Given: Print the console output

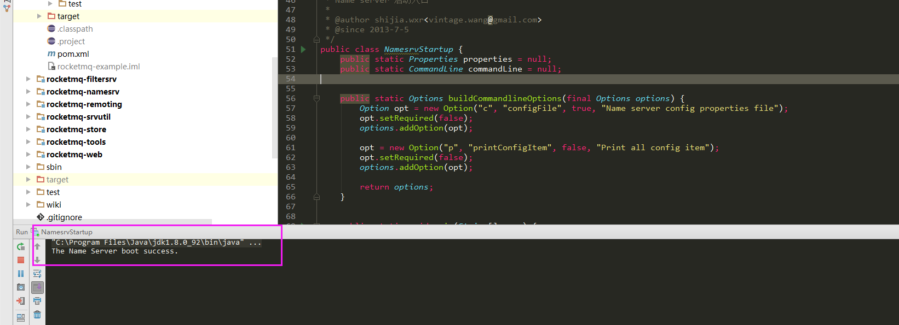Looking at the screenshot, I should [x=37, y=301].
